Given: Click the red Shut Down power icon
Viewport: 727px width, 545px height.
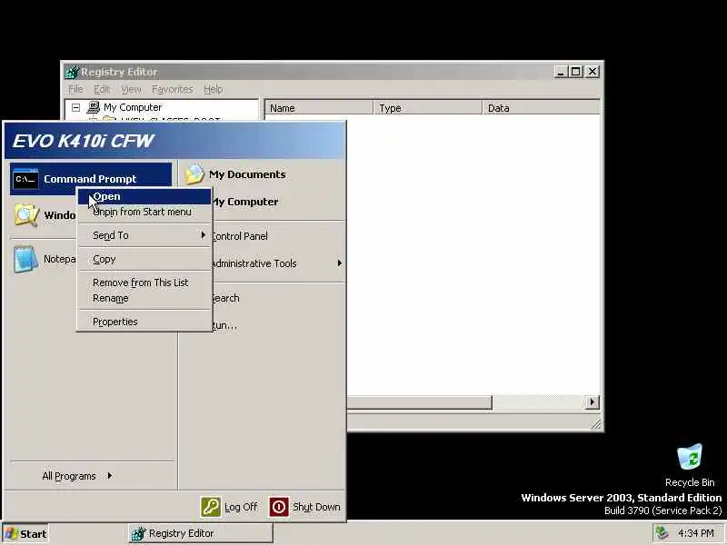Looking at the screenshot, I should pos(279,507).
